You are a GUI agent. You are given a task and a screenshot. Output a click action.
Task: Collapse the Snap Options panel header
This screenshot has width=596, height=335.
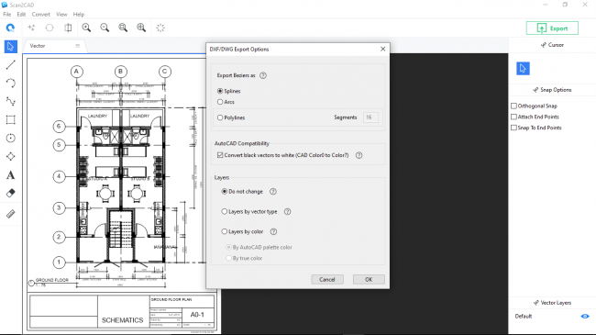552,90
